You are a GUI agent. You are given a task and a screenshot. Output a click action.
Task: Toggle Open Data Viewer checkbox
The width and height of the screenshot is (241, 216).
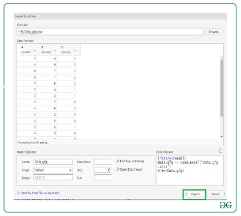[118, 169]
